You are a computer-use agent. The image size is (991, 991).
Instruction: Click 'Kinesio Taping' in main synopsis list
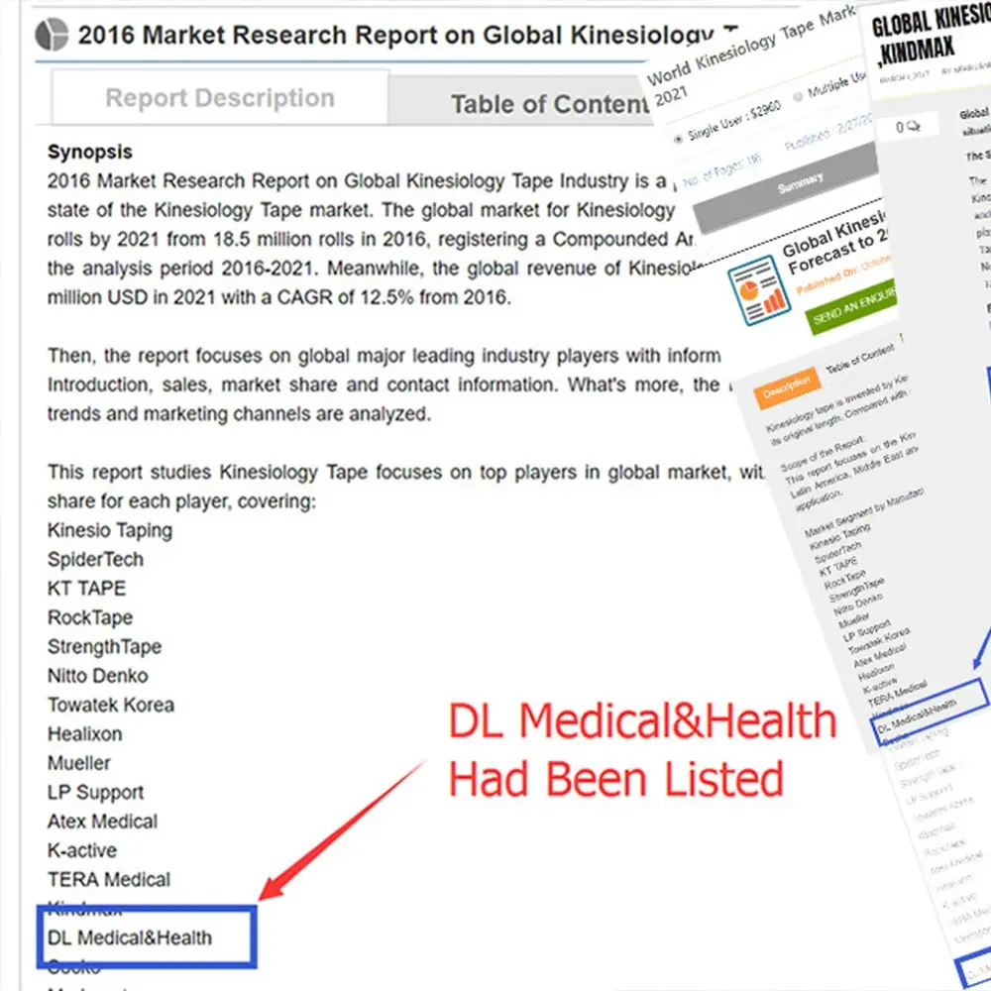point(110,530)
